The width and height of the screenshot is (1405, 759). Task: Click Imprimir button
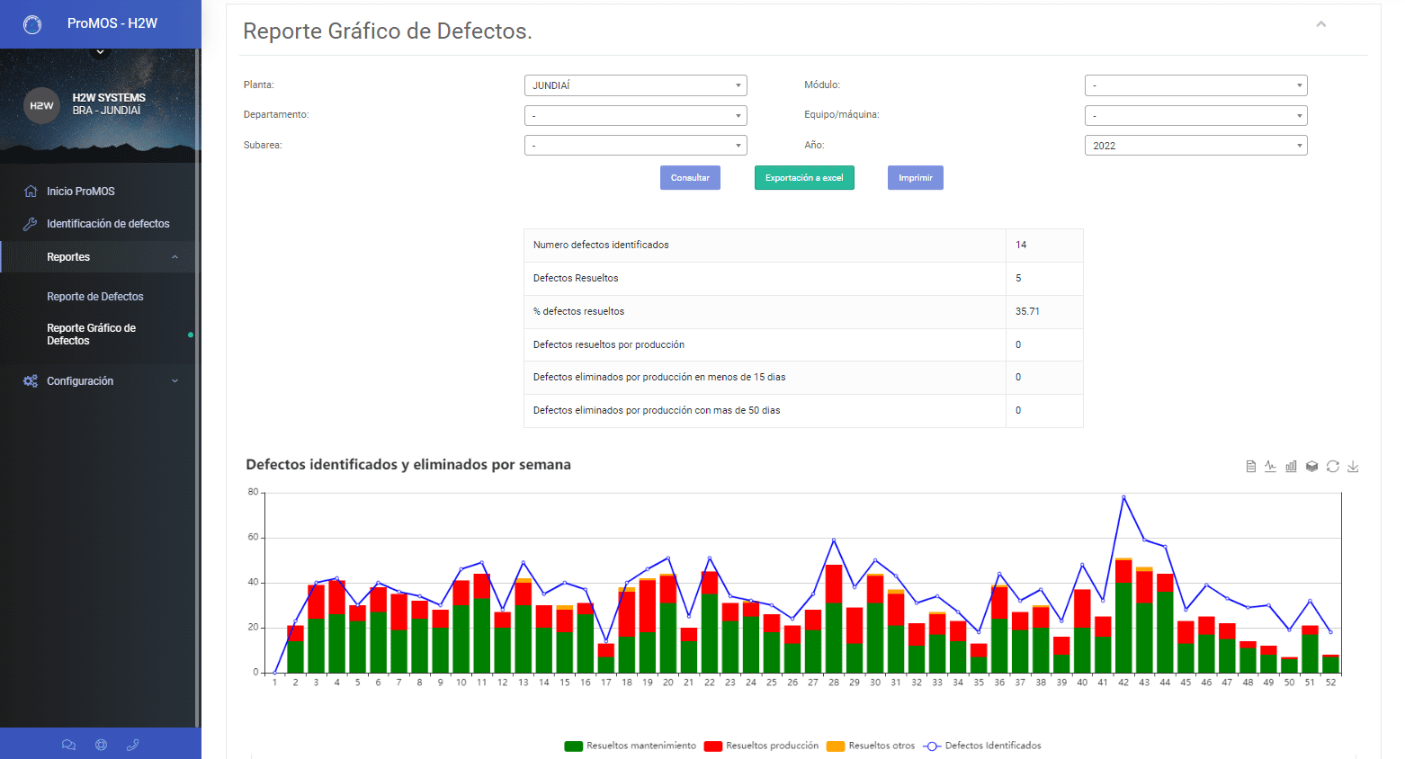[x=916, y=178]
